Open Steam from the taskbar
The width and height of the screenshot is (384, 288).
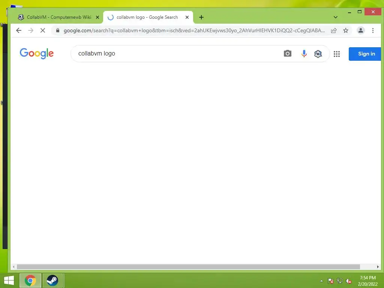(52, 280)
